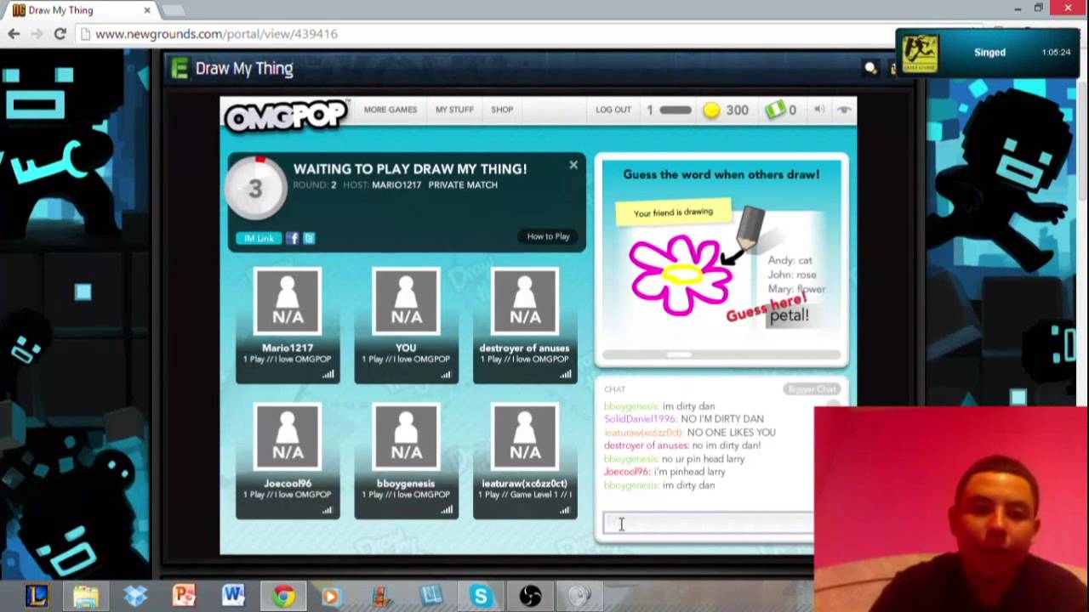1089x612 pixels.
Task: Click the OMGPOP logo
Action: coord(287,116)
